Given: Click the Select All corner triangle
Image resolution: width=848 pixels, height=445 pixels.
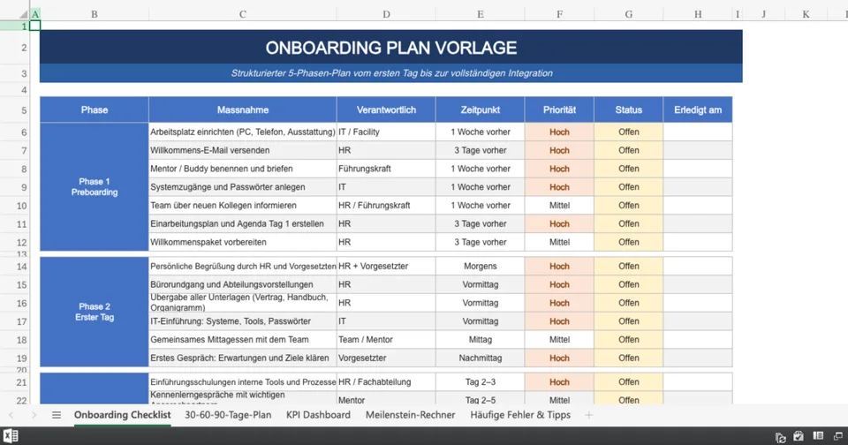Looking at the screenshot, I should (x=24, y=15).
